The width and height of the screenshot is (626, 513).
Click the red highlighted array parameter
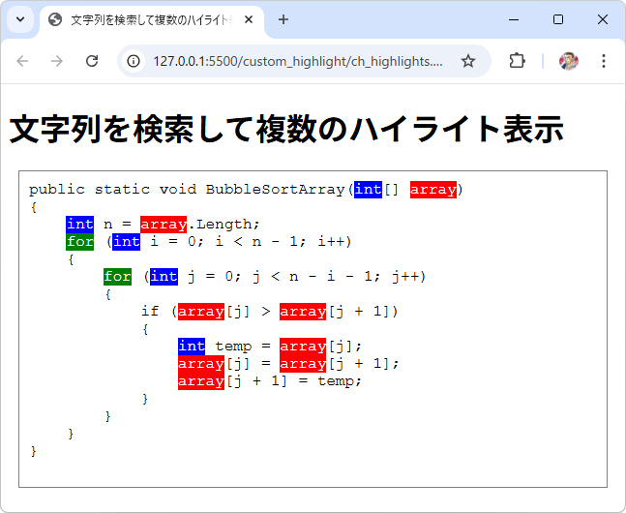[432, 190]
